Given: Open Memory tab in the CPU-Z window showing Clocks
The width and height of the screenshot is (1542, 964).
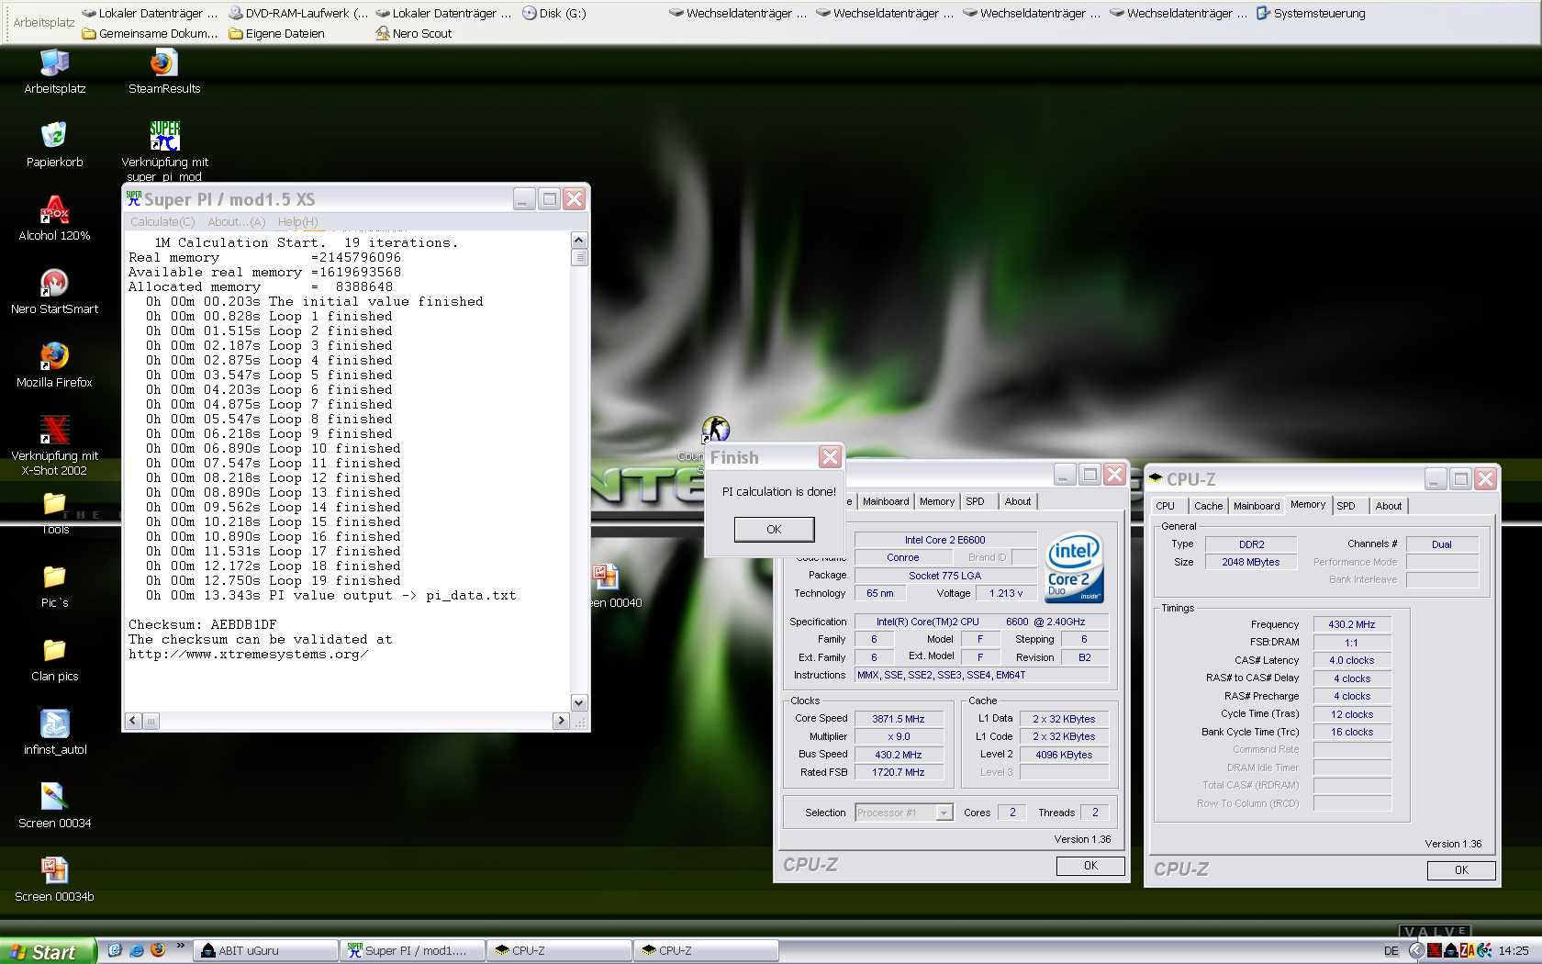Looking at the screenshot, I should point(936,501).
